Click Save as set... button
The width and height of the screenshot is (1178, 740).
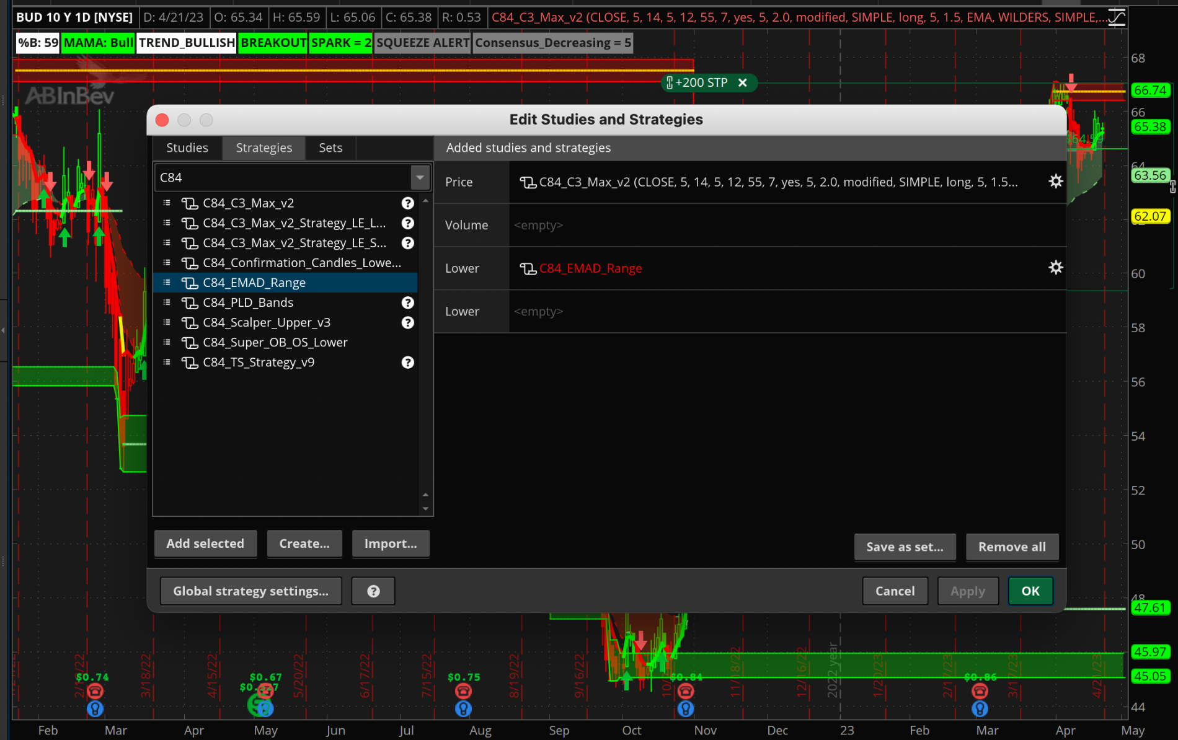click(x=905, y=547)
